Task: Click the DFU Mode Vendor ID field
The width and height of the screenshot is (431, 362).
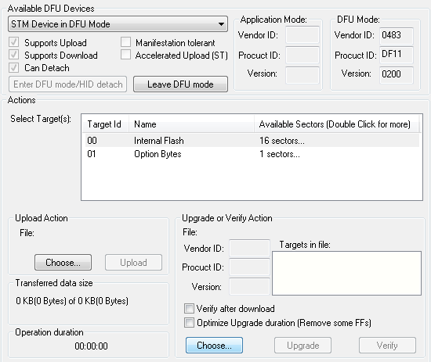Action: (397, 35)
